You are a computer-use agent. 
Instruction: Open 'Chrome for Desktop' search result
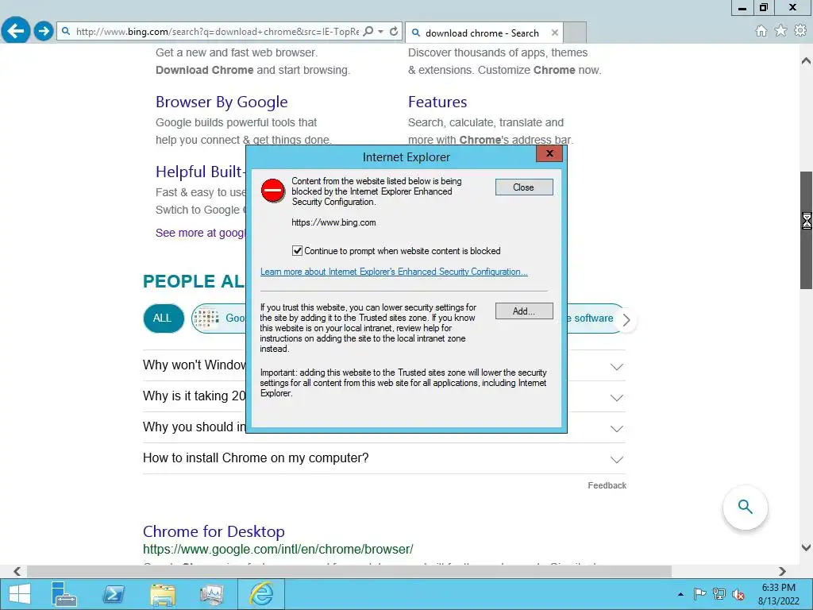(214, 531)
